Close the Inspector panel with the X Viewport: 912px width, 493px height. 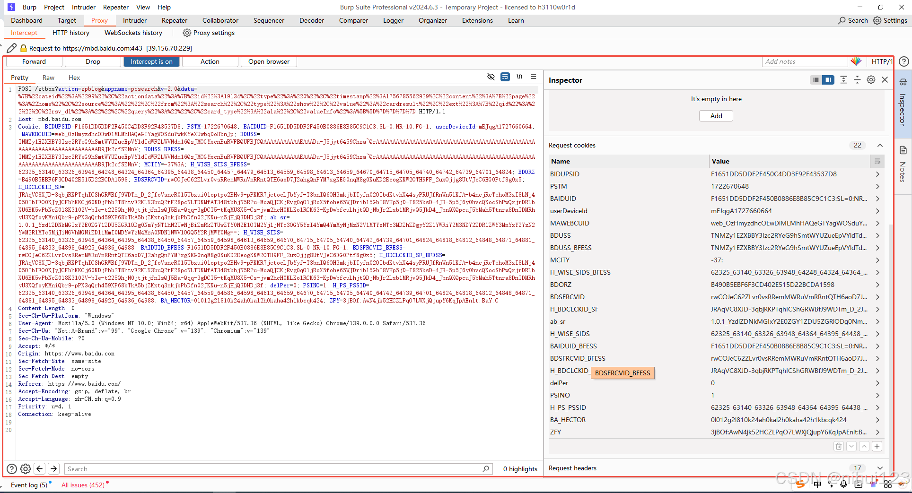click(885, 80)
